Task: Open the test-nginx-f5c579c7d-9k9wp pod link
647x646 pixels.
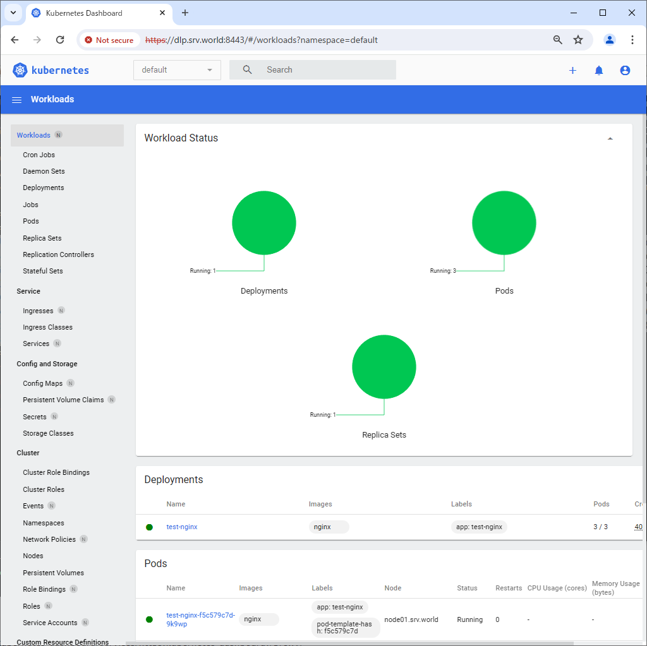Action: pyautogui.click(x=200, y=619)
